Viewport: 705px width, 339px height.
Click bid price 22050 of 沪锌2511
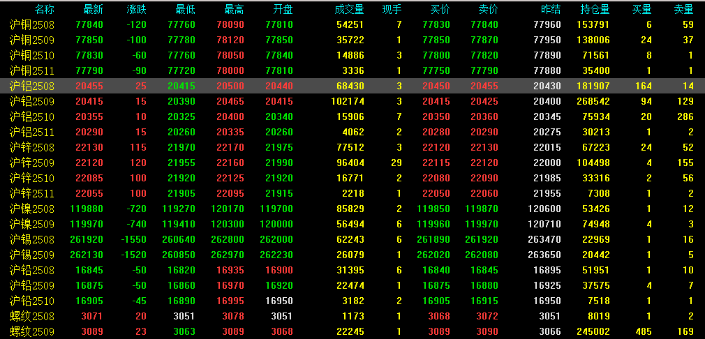tap(436, 193)
